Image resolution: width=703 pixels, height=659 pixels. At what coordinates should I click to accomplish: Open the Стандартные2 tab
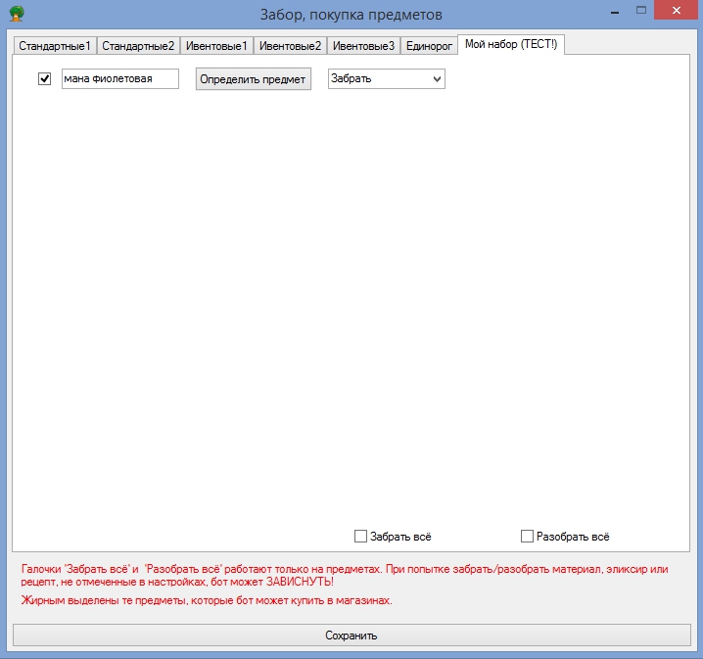point(138,46)
